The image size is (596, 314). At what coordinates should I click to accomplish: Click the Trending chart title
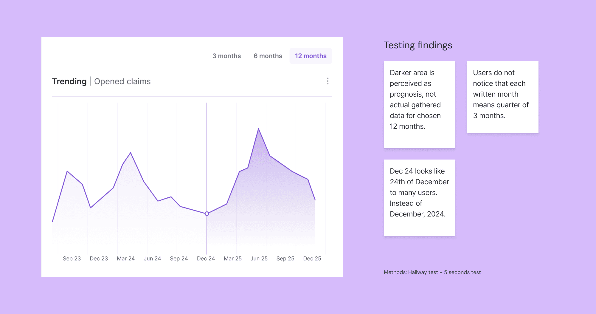click(69, 81)
